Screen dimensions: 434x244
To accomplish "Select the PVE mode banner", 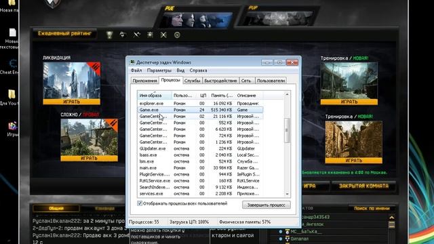I will point(197,18).
